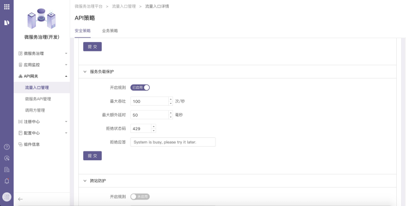Viewport: 406px width, 206px height.
Task: Click the user settings icon in purple rail
Action: point(7,159)
